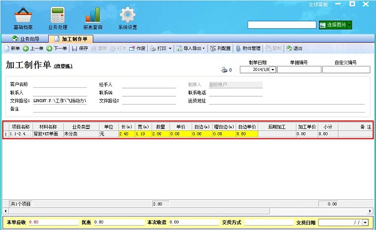The image size is (376, 230).
Task: Click the 待登账 status link
Action: tap(63, 66)
